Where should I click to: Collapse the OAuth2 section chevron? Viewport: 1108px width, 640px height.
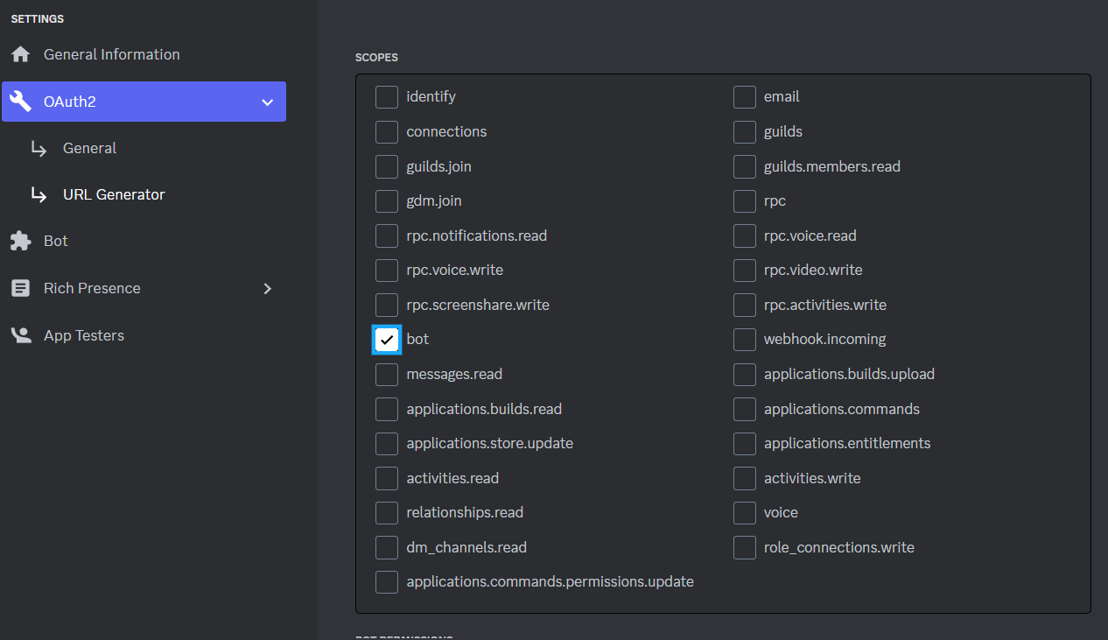tap(268, 102)
